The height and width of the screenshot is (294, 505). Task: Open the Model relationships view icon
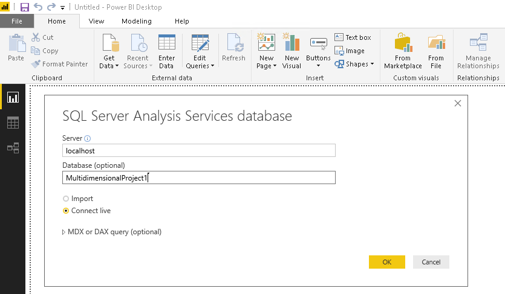coord(13,148)
